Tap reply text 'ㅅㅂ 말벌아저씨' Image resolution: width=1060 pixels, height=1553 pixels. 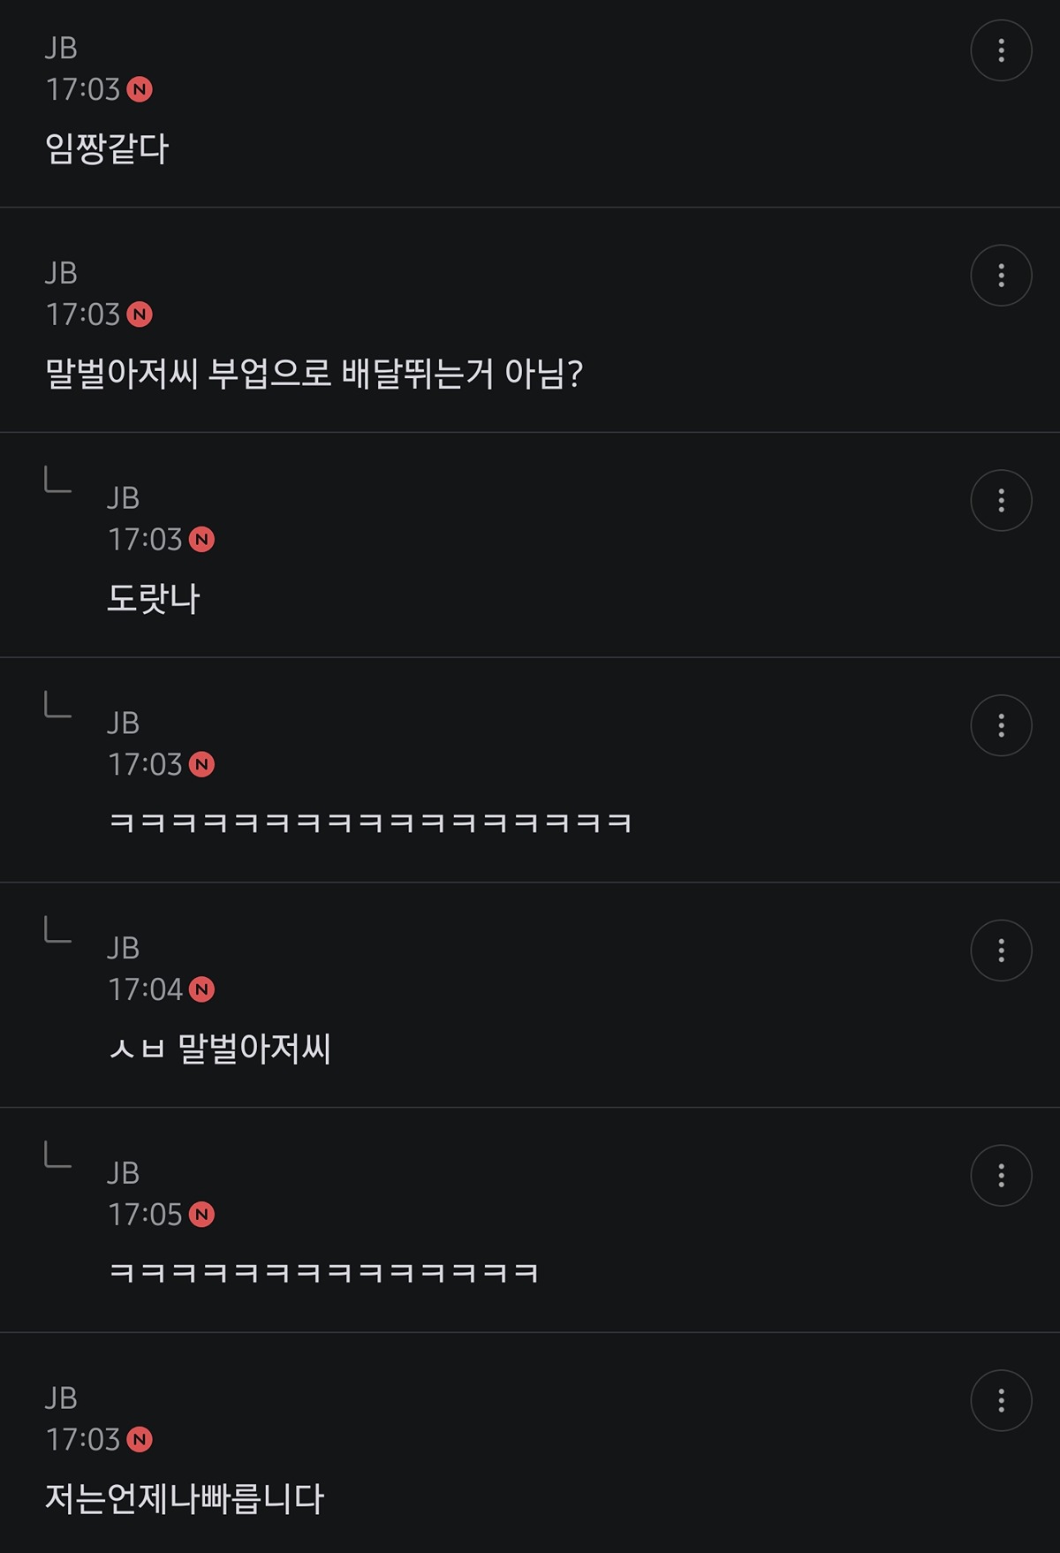pyautogui.click(x=220, y=1049)
